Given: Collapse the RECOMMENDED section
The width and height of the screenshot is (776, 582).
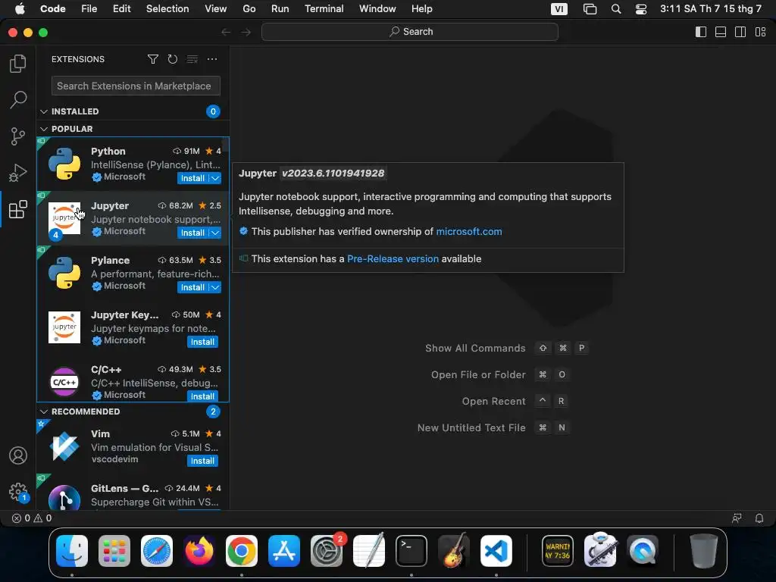Looking at the screenshot, I should [x=44, y=411].
